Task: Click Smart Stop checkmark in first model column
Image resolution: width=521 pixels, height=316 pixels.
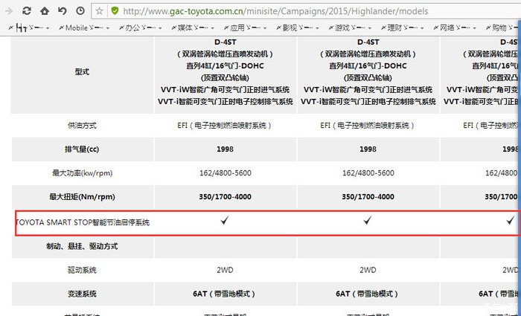Action: click(225, 220)
